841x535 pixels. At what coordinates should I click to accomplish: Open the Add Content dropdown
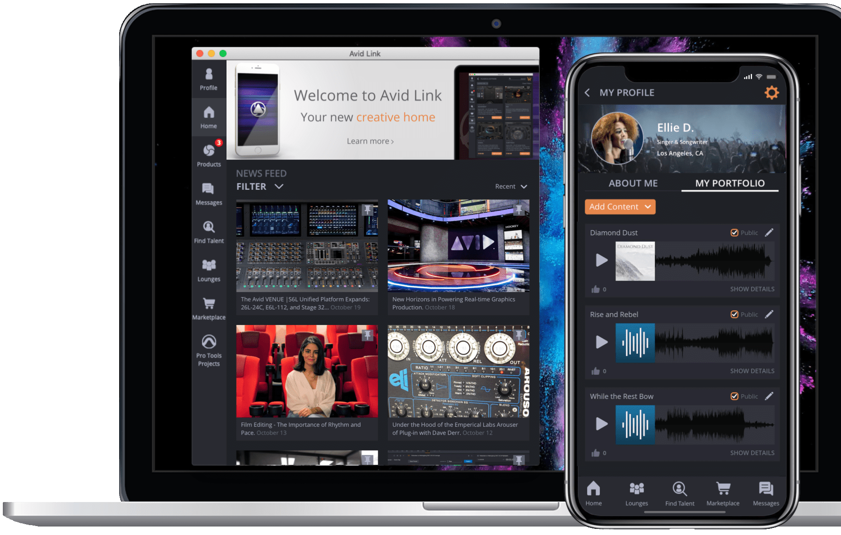tap(620, 207)
